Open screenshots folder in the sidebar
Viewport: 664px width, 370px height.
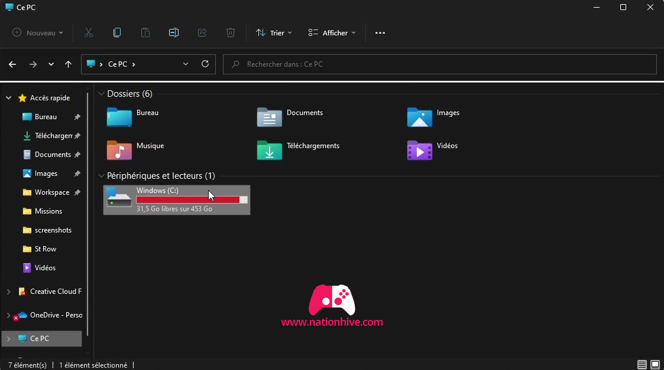coord(53,230)
